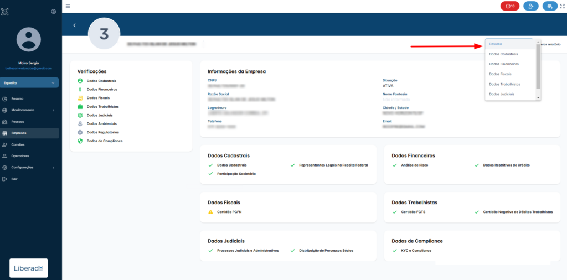Expand Configurações submenu in sidebar

coord(29,168)
